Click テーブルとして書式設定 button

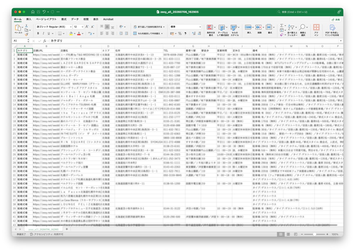pos(223,30)
